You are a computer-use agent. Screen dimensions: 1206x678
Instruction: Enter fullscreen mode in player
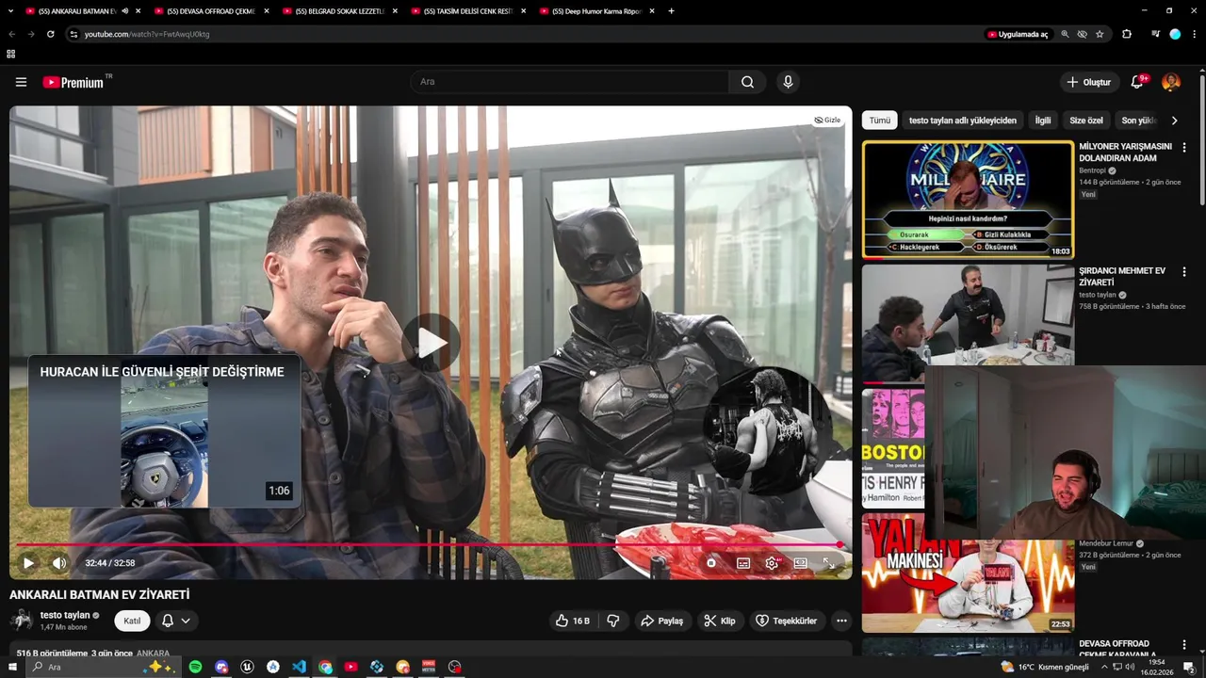[x=829, y=563]
